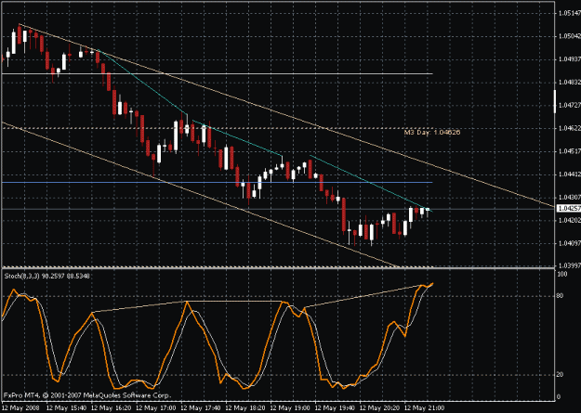Click the '12 May 2008' date label
Screen dimensions: 581x413
pyautogui.click(x=19, y=408)
